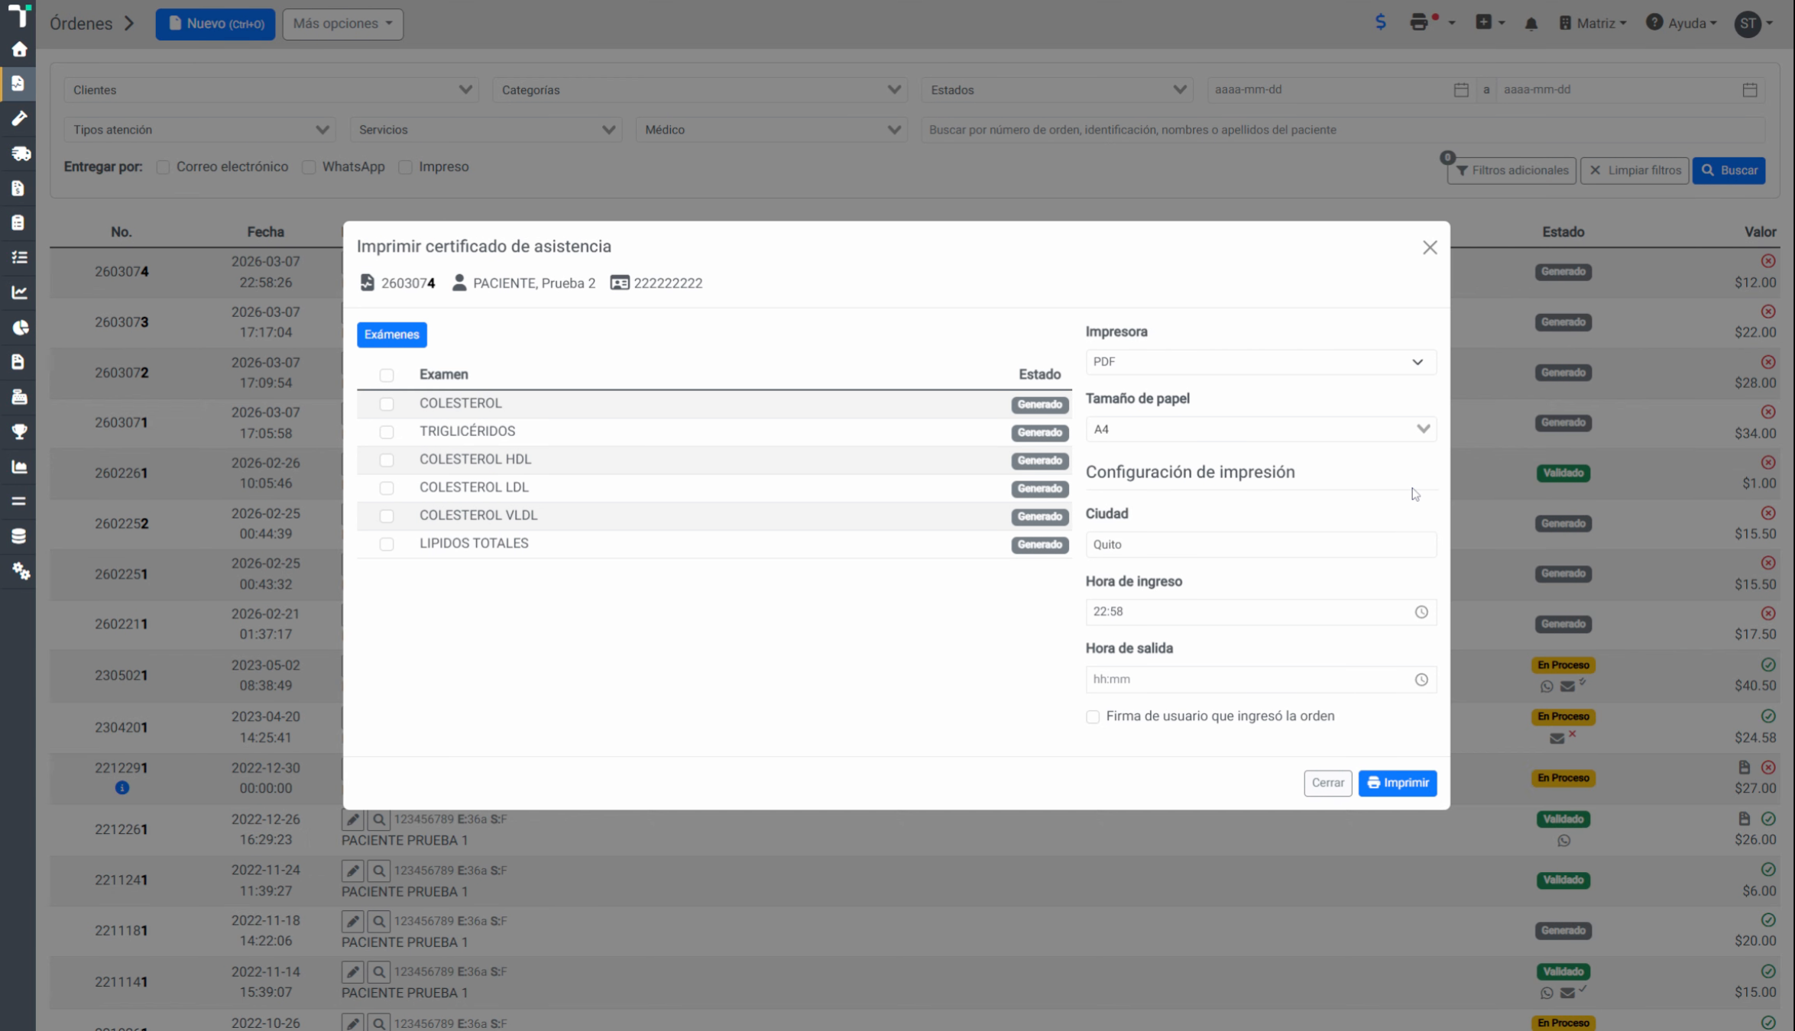Click the Buscar search button
Screen dimensions: 1795x1031
1729,170
